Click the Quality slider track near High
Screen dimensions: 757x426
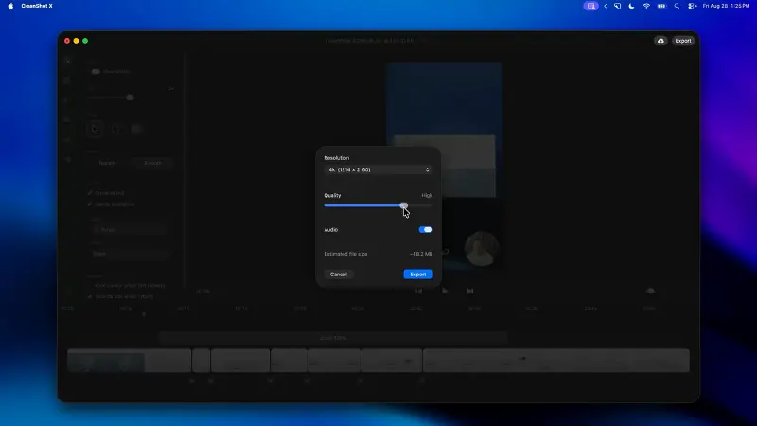coord(420,205)
